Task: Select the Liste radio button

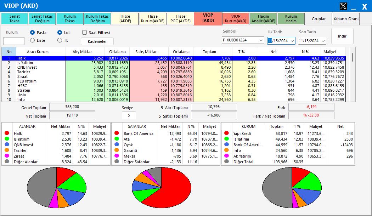Action: (33, 40)
